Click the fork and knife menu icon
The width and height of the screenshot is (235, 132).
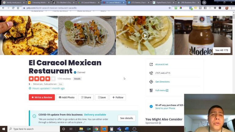tap(151, 90)
